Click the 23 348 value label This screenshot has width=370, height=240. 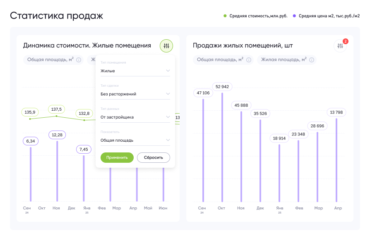click(x=298, y=134)
